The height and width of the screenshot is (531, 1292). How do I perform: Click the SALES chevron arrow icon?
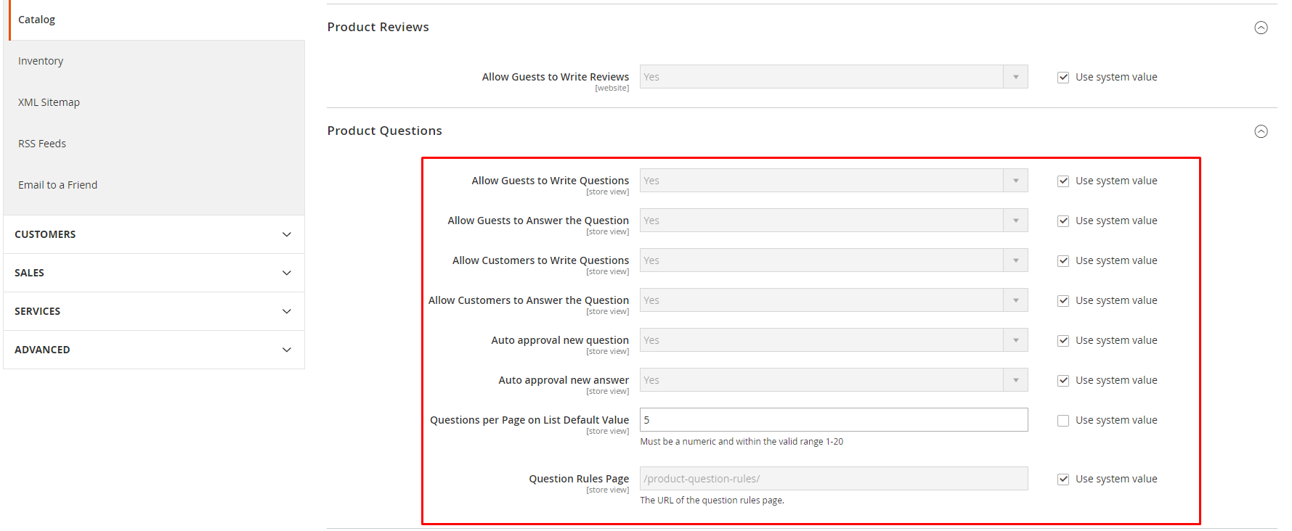(x=287, y=273)
